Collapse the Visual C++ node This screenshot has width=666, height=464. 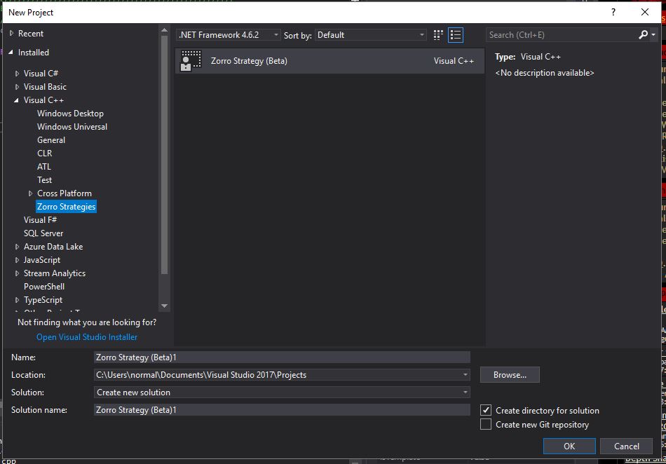17,100
